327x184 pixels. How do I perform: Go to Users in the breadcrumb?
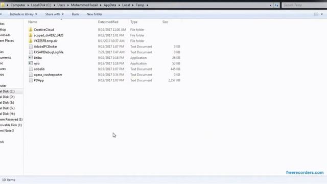[x=61, y=5]
